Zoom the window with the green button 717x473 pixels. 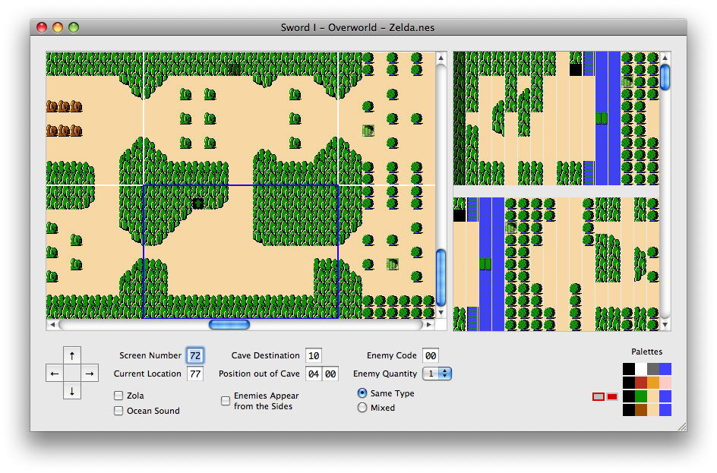(x=74, y=27)
